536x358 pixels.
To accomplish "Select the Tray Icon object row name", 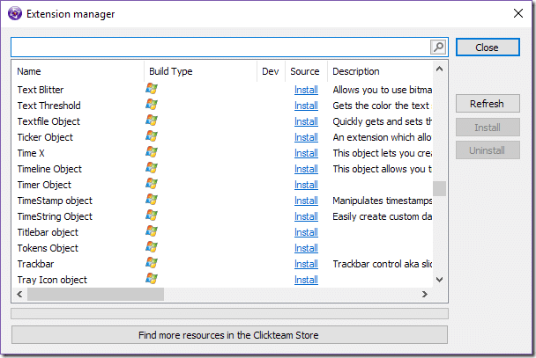I will [52, 280].
